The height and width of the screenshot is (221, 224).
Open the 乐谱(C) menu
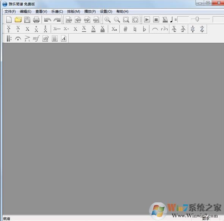pos(57,11)
